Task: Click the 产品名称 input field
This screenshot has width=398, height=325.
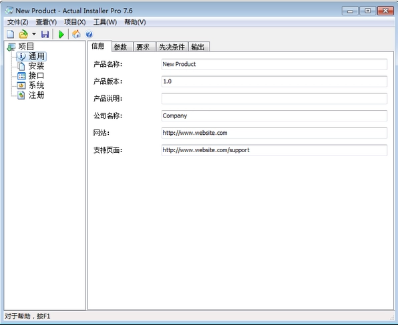Action: pyautogui.click(x=274, y=64)
